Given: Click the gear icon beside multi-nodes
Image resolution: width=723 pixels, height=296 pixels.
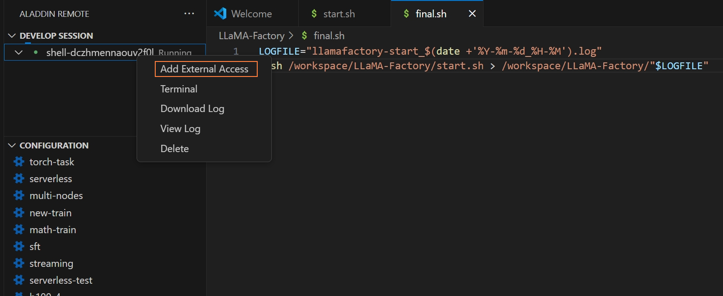Looking at the screenshot, I should (19, 195).
